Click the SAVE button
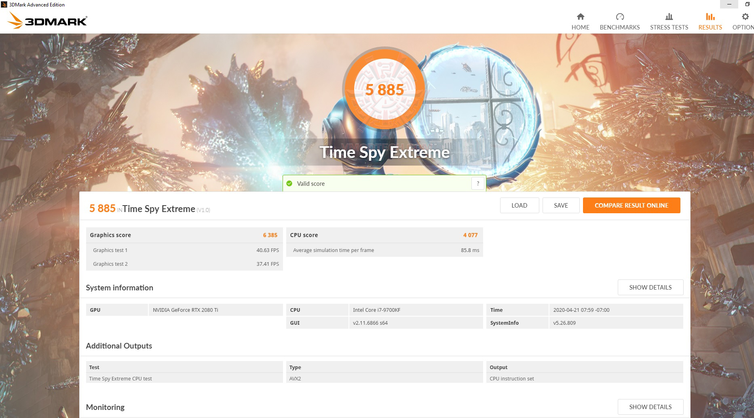The height and width of the screenshot is (418, 754). (x=561, y=205)
